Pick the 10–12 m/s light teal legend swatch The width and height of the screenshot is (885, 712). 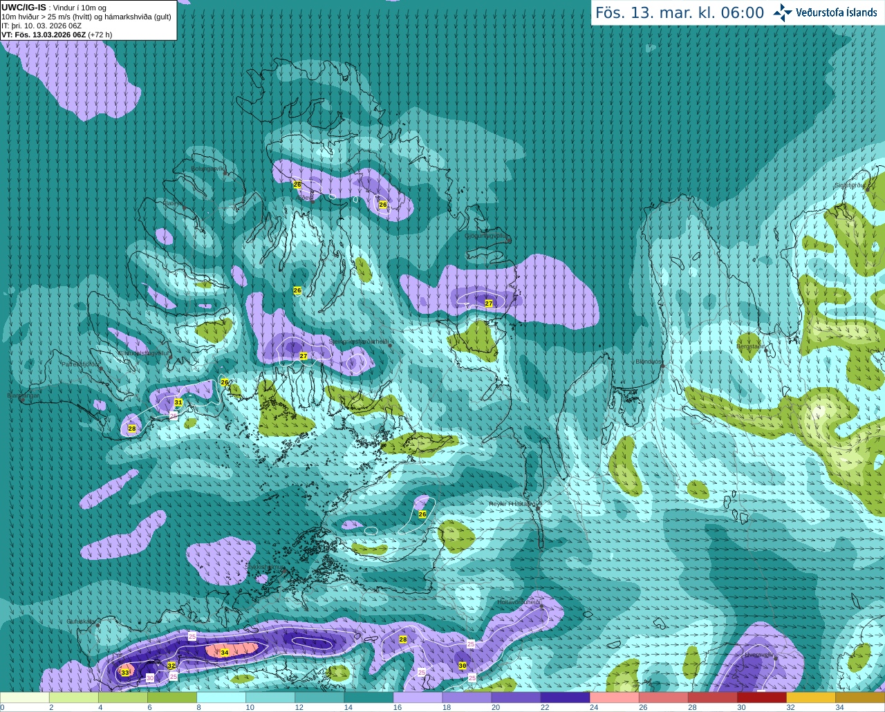coord(271,697)
